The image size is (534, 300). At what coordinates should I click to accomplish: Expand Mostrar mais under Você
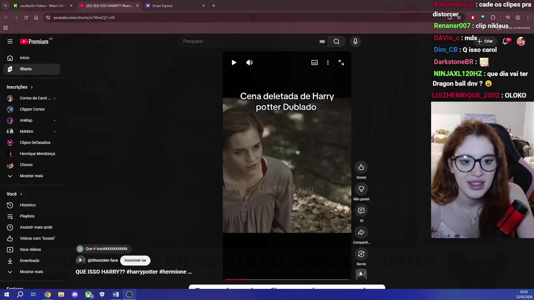tap(32, 272)
